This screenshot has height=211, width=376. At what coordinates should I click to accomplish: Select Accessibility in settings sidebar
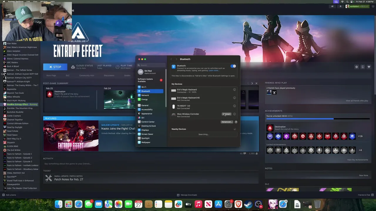(150, 109)
